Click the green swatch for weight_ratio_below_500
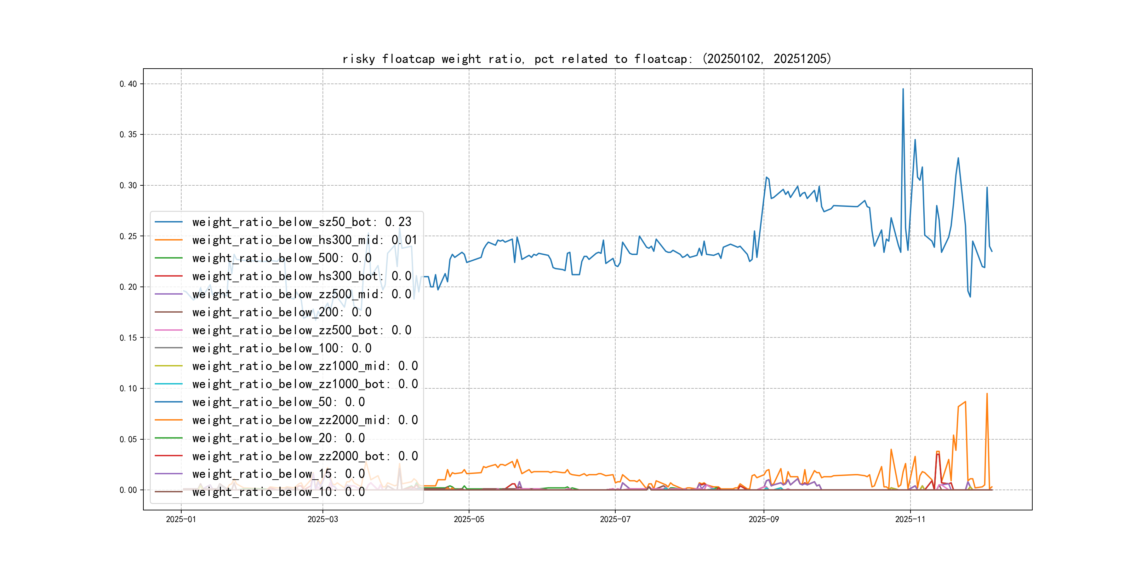The width and height of the screenshot is (1147, 573). [x=168, y=258]
